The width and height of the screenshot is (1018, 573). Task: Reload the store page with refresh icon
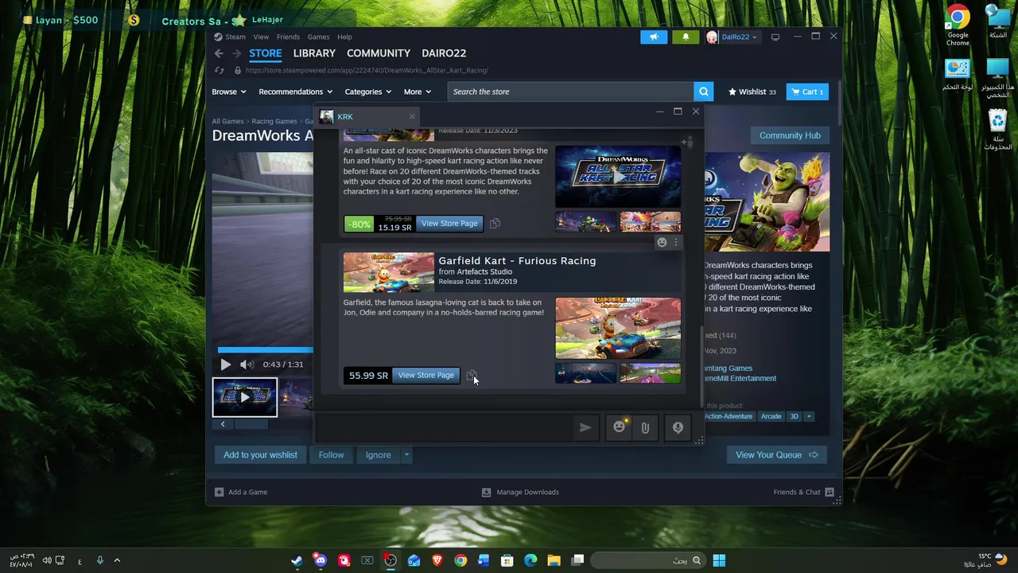pyautogui.click(x=219, y=70)
